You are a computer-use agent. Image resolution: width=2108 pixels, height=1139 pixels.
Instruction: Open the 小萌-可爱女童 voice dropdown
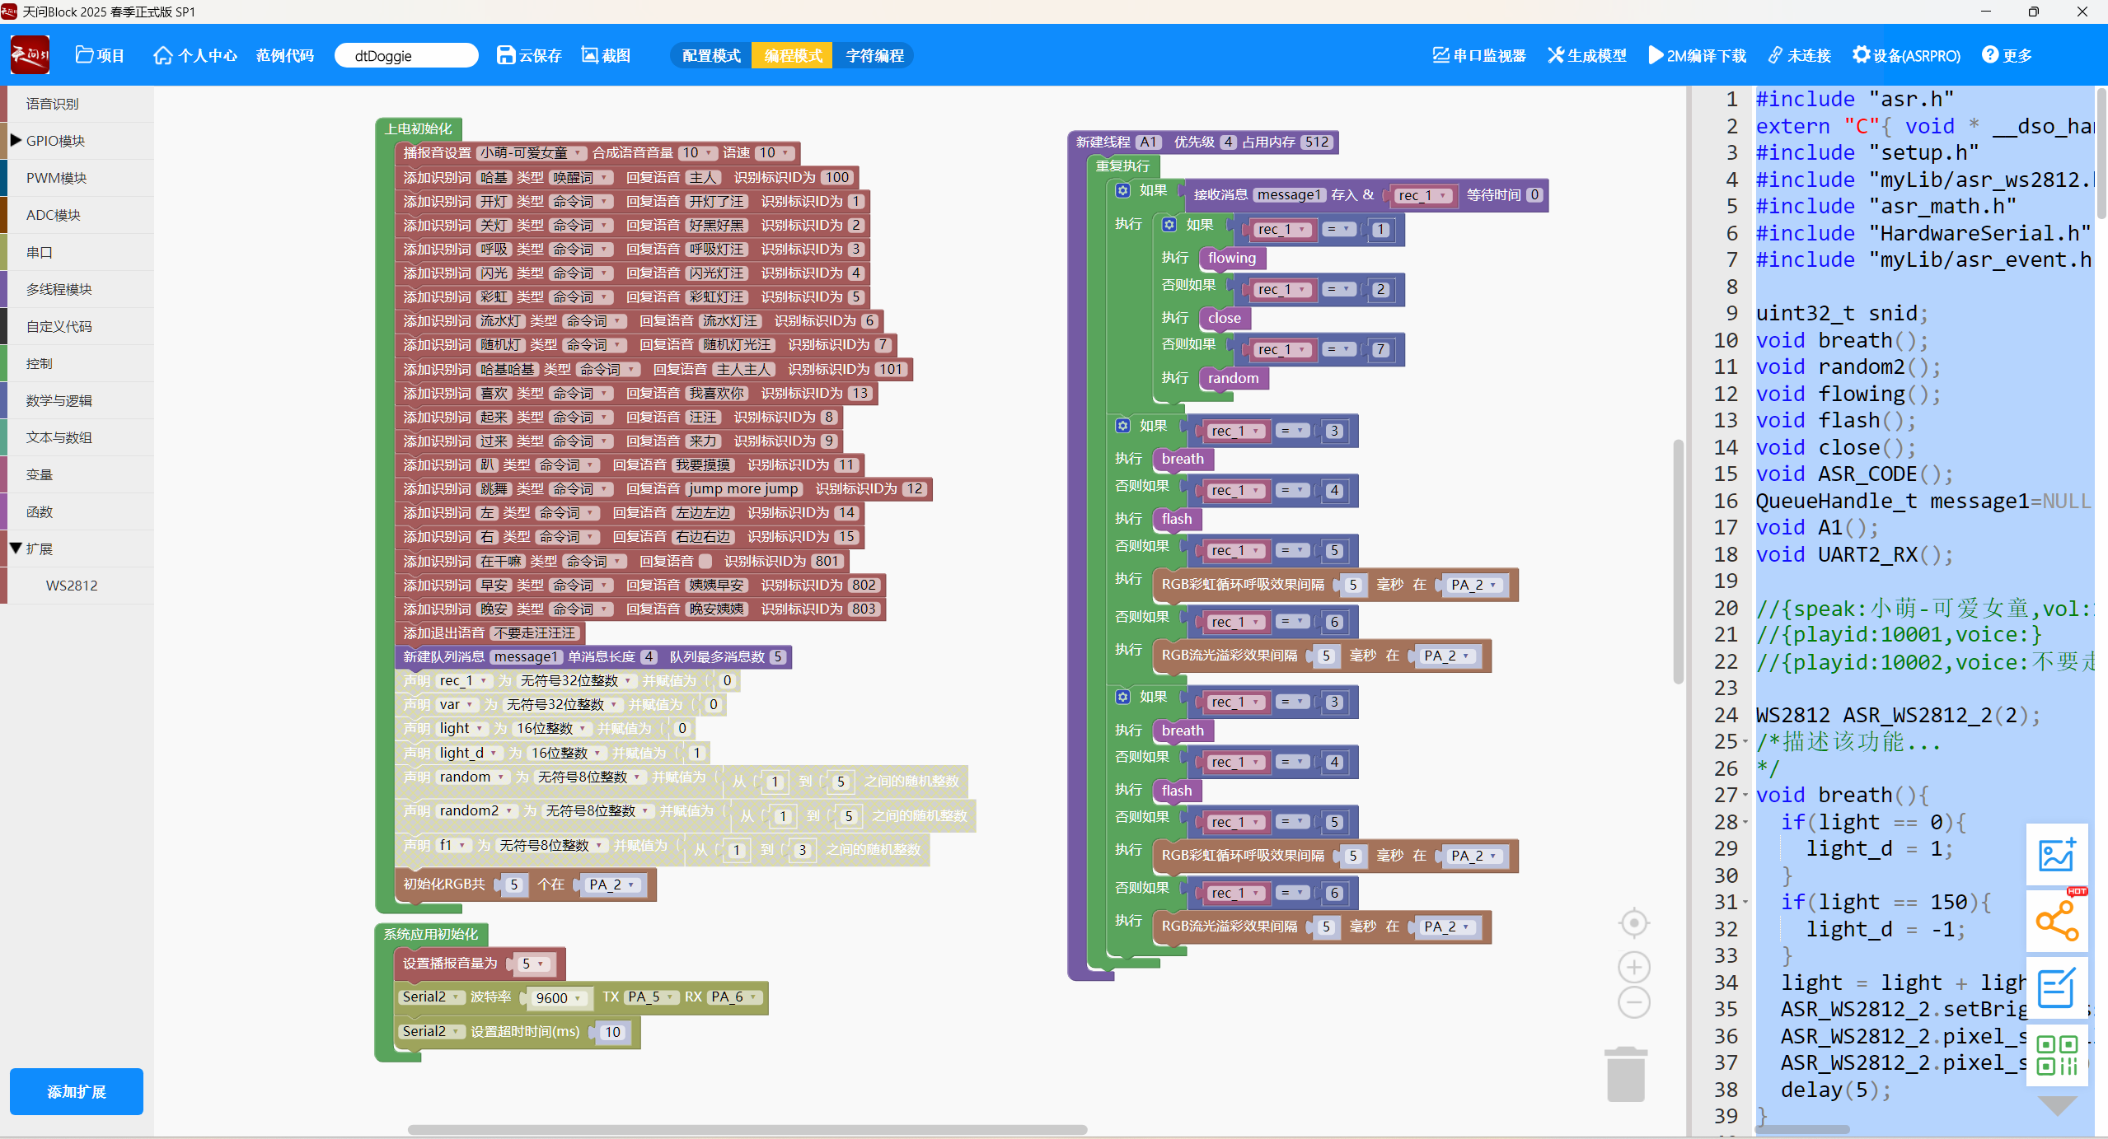point(532,153)
